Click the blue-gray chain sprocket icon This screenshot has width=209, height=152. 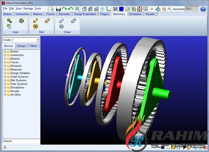click(61, 26)
